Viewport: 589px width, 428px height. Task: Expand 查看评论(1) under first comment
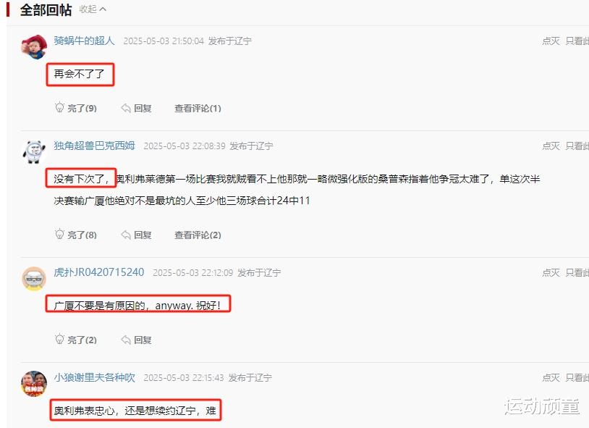[198, 109]
